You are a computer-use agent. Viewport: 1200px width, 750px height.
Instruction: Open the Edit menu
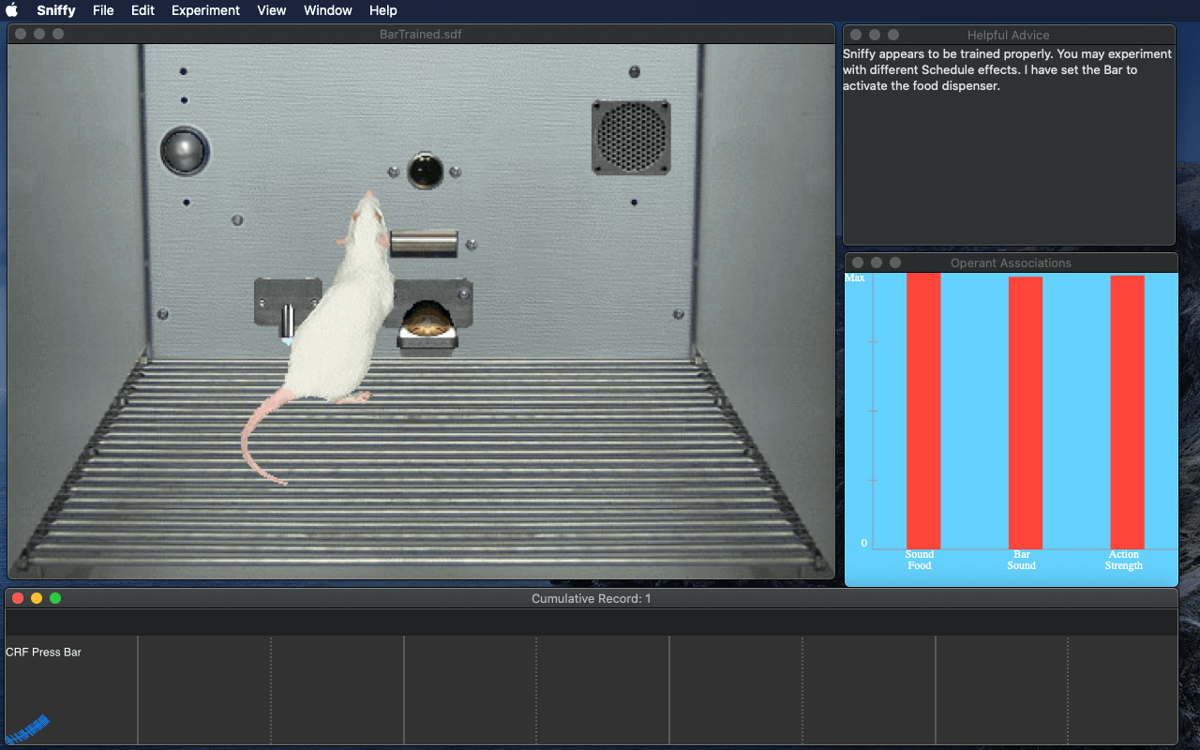tap(142, 10)
